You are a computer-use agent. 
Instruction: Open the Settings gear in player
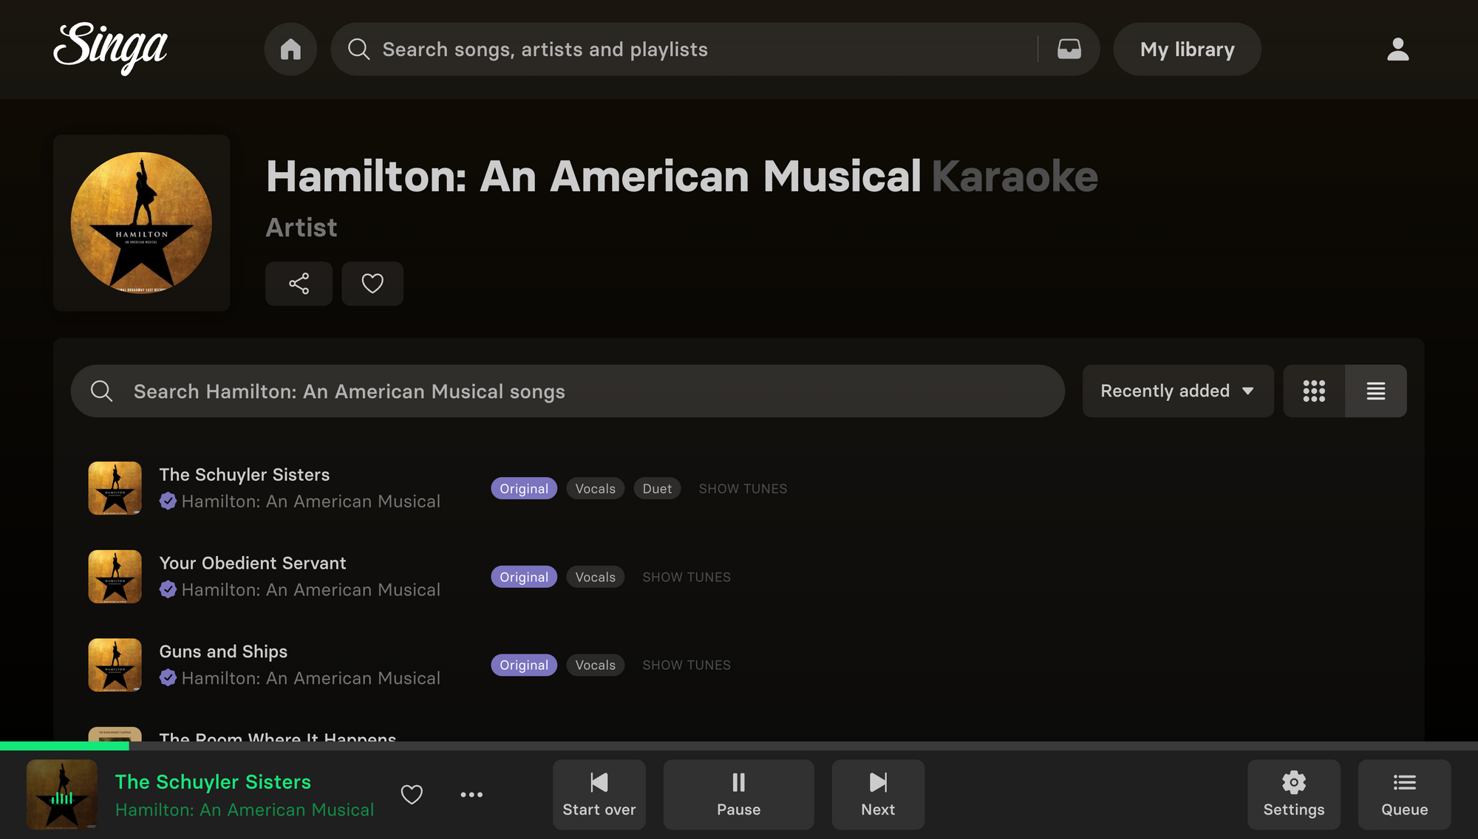1293,794
